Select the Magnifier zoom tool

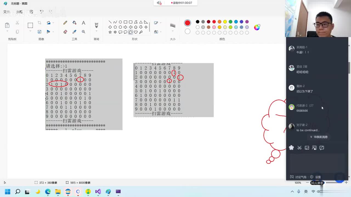[x=83, y=32]
